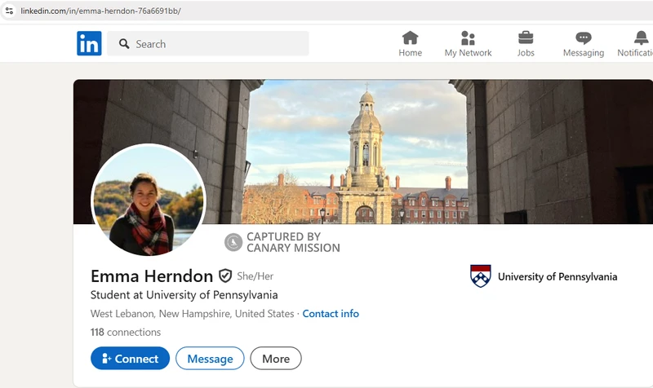This screenshot has width=653, height=388.
Task: Open the Contact info link
Action: [331, 314]
